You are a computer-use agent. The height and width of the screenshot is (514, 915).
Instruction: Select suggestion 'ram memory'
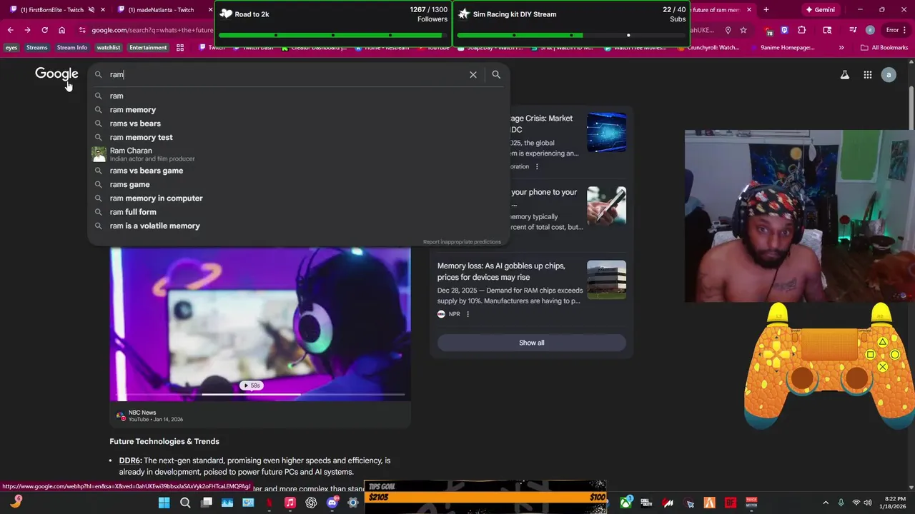[299, 110]
